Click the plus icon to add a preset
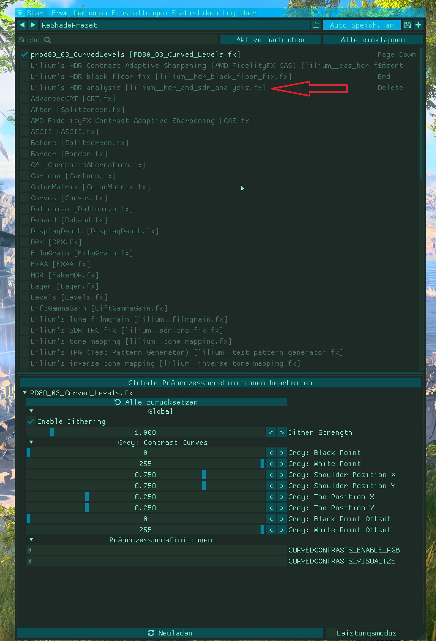The height and width of the screenshot is (641, 436). 418,25
